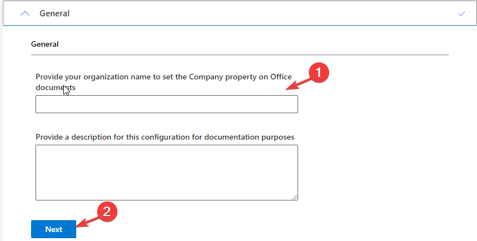The width and height of the screenshot is (477, 241).
Task: Click the red arrow pointing to Next
Action: point(87,222)
